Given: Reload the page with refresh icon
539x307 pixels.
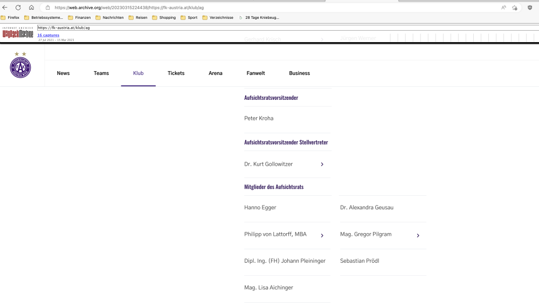Looking at the screenshot, I should [x=18, y=8].
